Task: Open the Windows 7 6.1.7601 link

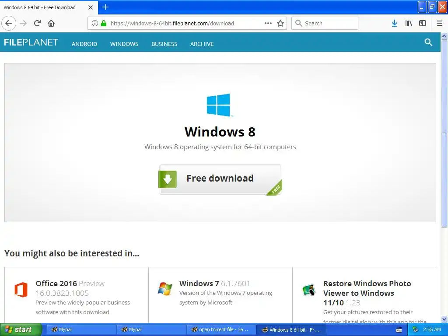Action: coord(214,283)
